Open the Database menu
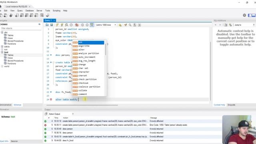 click(30, 11)
